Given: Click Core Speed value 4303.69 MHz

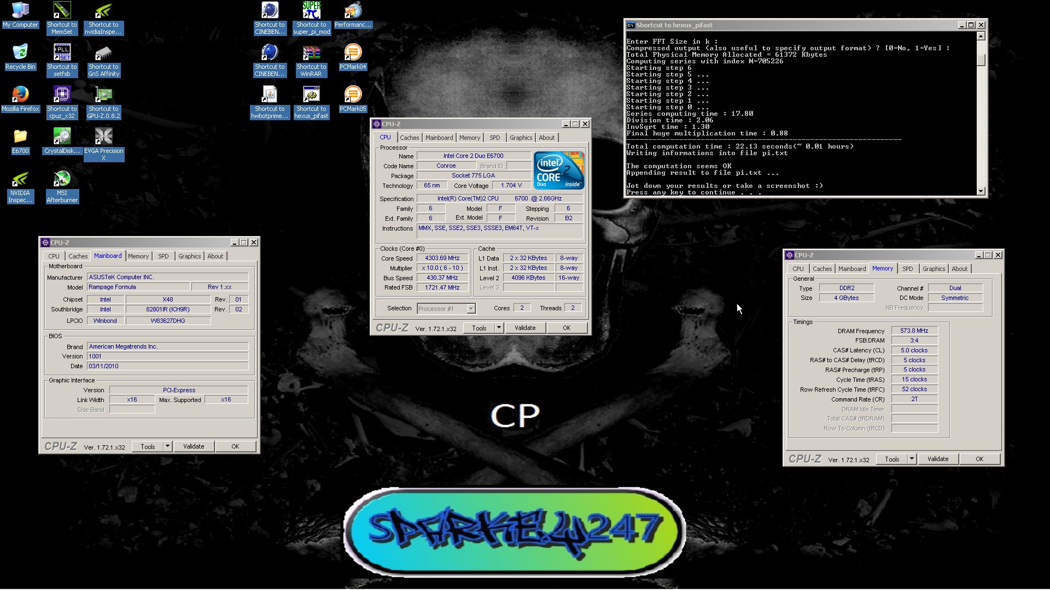Looking at the screenshot, I should (442, 258).
